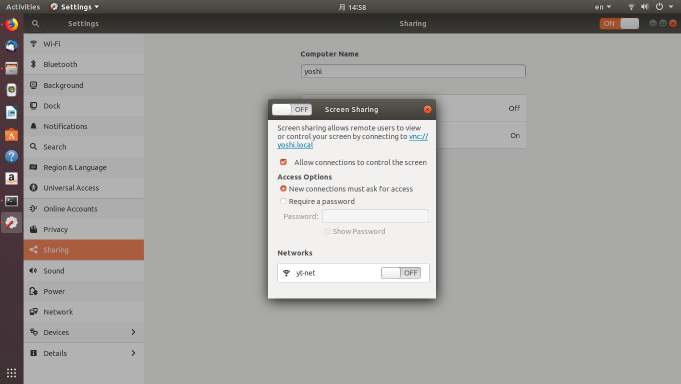Go to Sound settings
This screenshot has height=384, width=681.
[84, 271]
